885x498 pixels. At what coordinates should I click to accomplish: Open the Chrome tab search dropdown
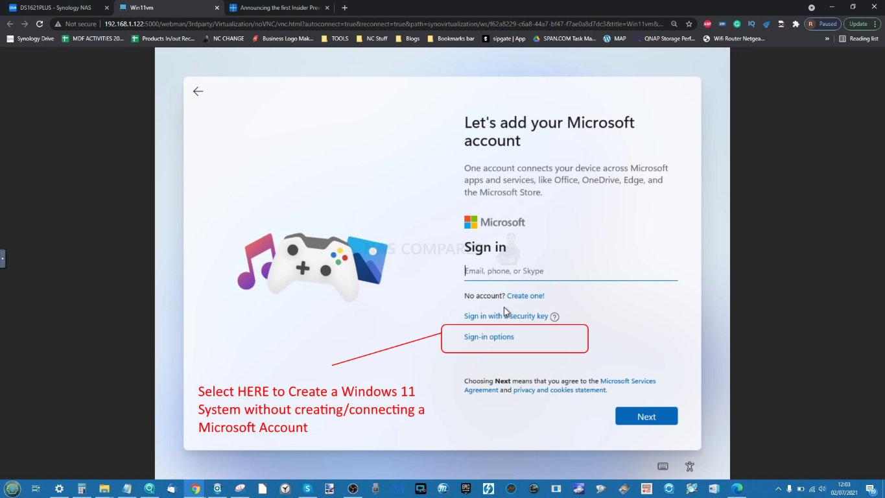pos(811,8)
